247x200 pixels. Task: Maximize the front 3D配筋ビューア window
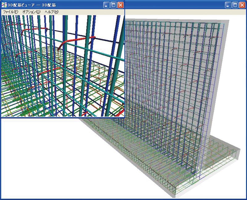click(x=113, y=5)
